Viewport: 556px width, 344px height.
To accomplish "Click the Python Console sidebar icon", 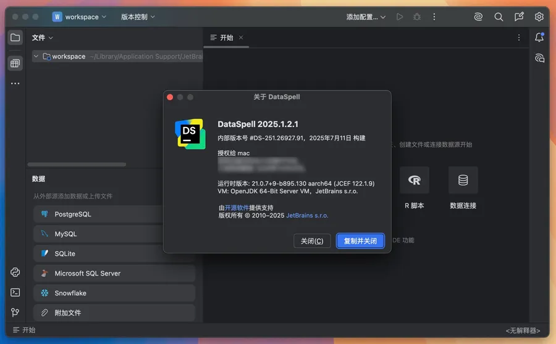I will (15, 272).
